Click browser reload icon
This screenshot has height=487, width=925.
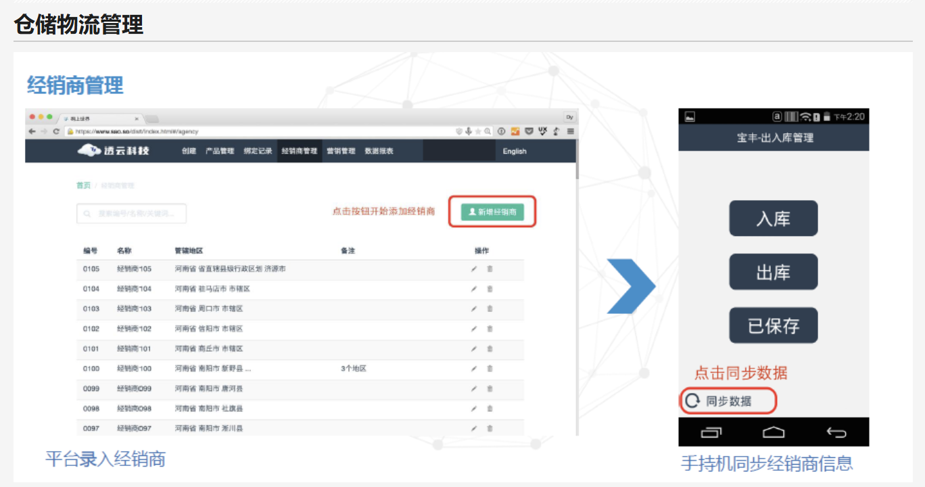click(56, 131)
